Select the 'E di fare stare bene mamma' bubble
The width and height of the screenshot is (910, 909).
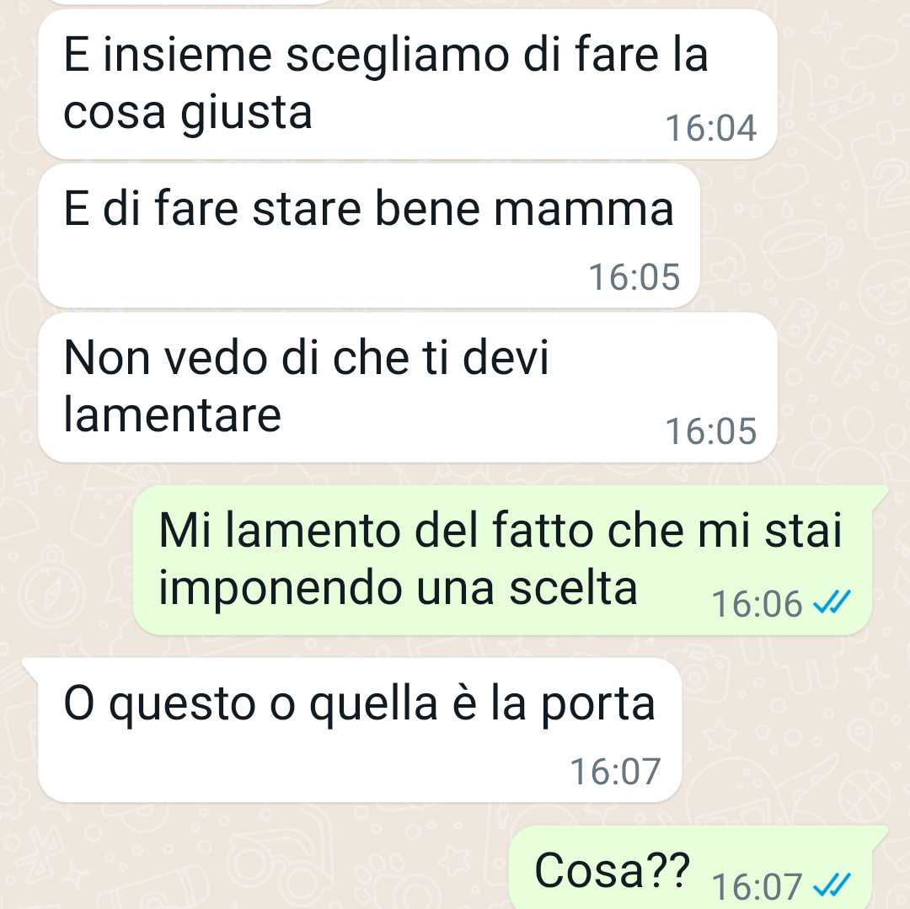point(369,236)
